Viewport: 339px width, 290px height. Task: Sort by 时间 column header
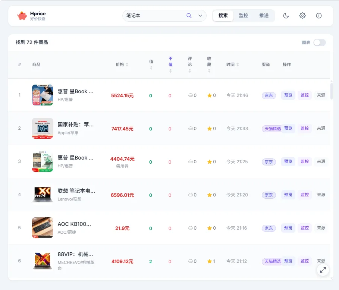coord(232,64)
